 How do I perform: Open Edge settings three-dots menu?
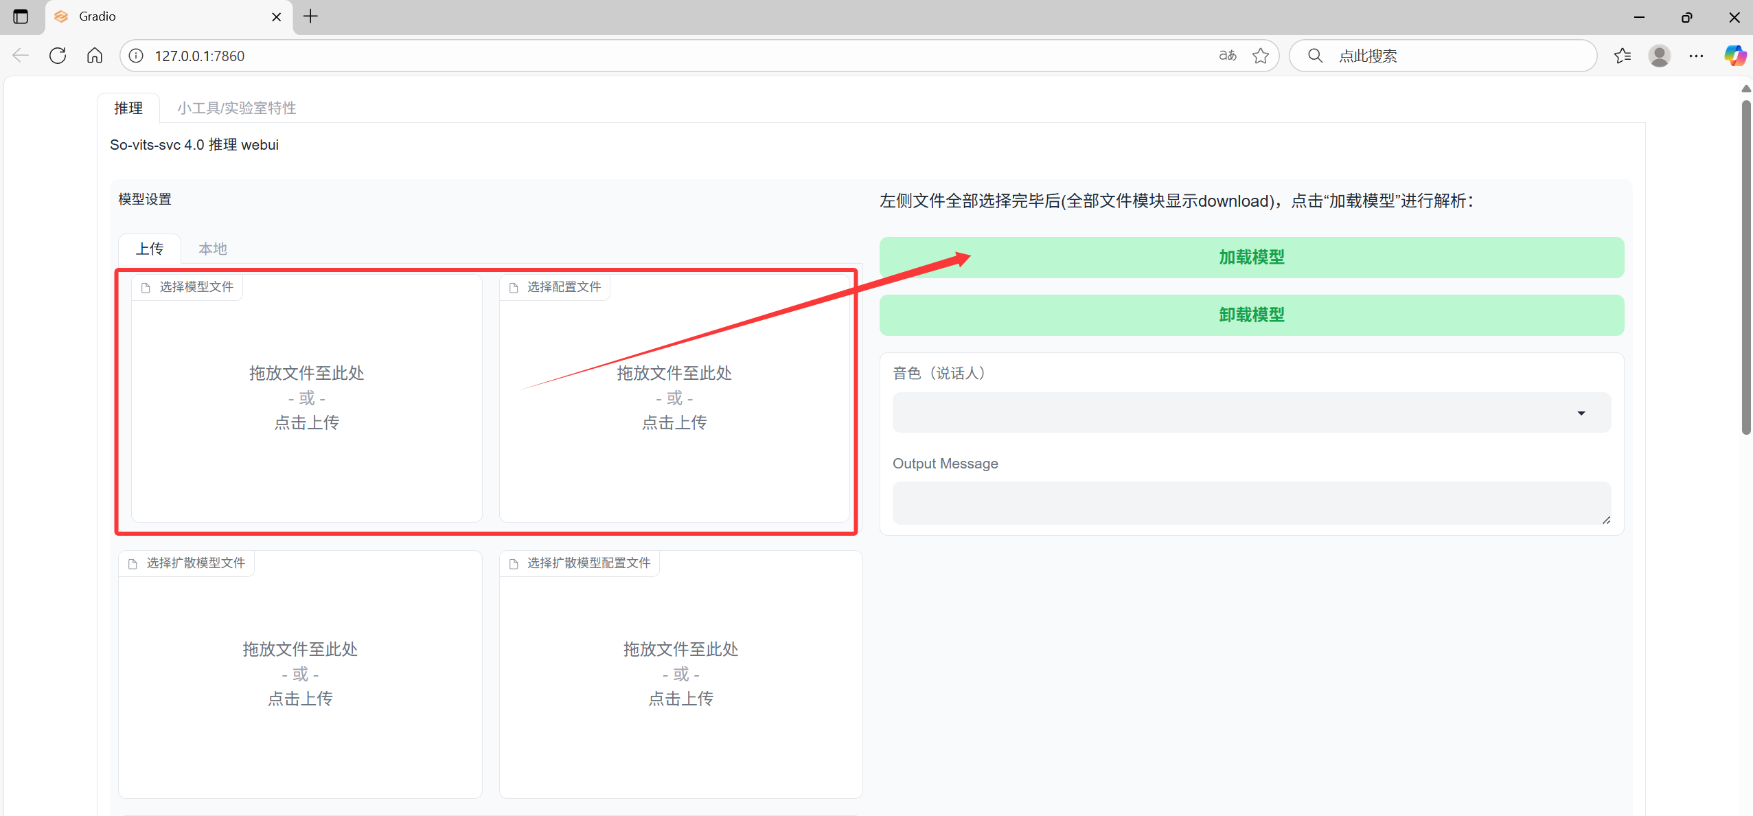click(x=1696, y=56)
